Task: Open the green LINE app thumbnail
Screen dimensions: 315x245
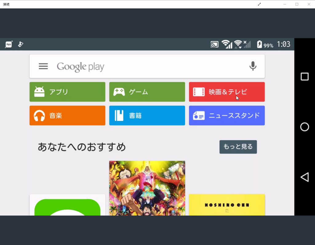Action: (x=67, y=205)
